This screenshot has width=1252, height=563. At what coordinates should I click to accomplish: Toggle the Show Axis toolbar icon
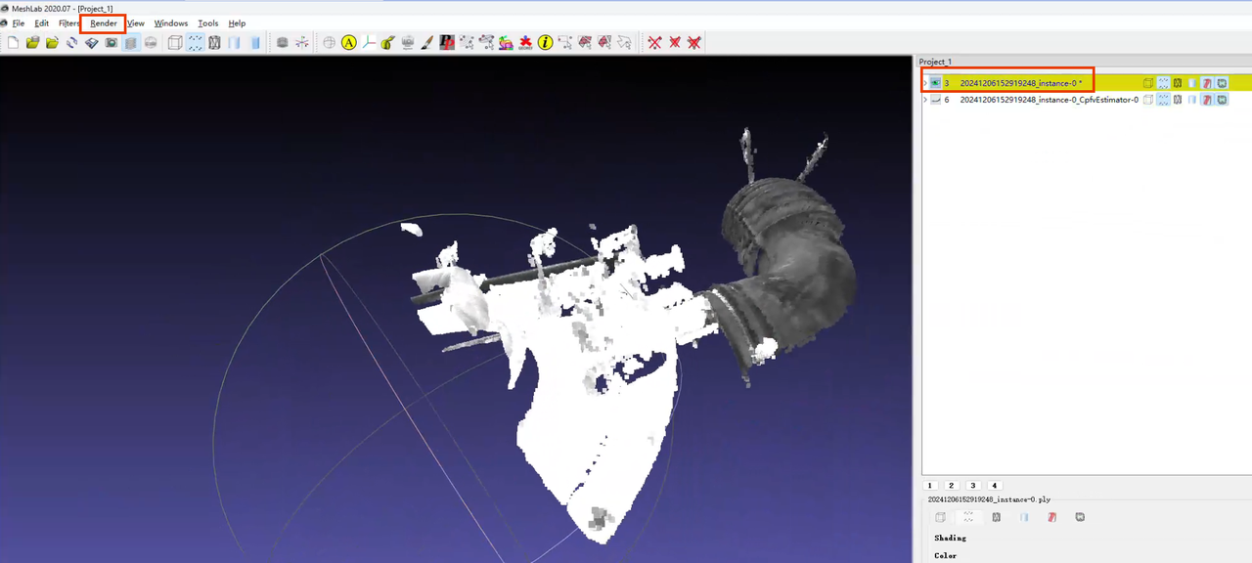pyautogui.click(x=302, y=42)
